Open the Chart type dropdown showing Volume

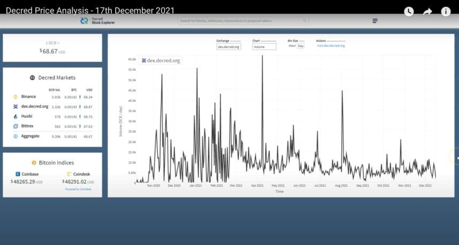264,47
